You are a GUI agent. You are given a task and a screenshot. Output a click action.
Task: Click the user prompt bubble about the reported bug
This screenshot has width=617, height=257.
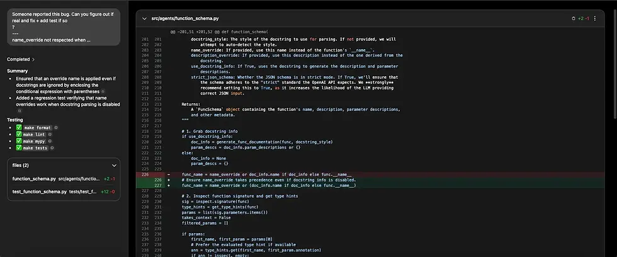click(64, 26)
